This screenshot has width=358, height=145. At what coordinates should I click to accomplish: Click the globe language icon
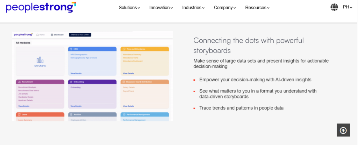coord(334,7)
